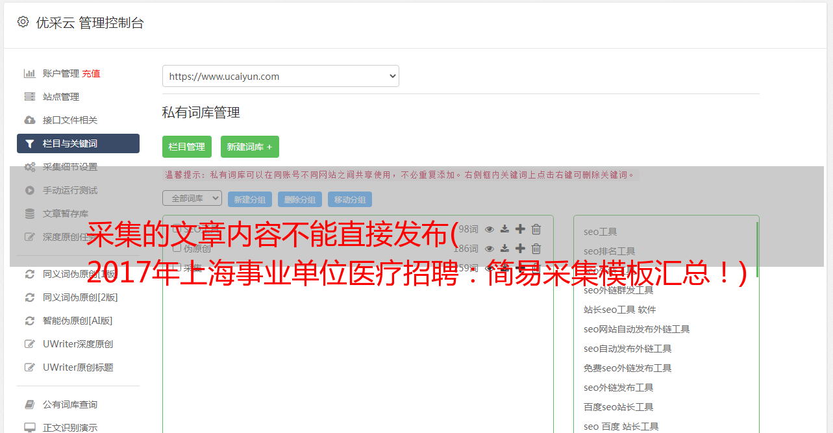
Task: Click the 新建分组 button
Action: (x=250, y=199)
